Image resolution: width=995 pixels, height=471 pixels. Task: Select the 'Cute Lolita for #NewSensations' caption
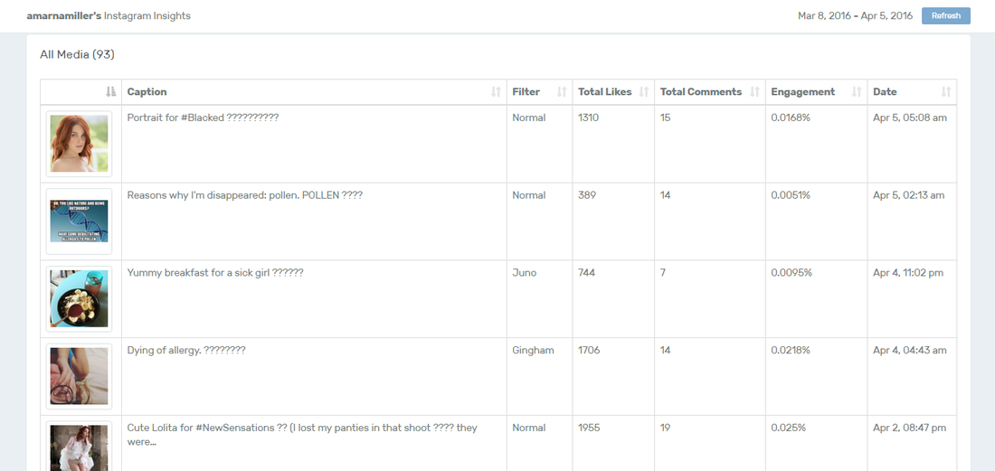(302, 434)
